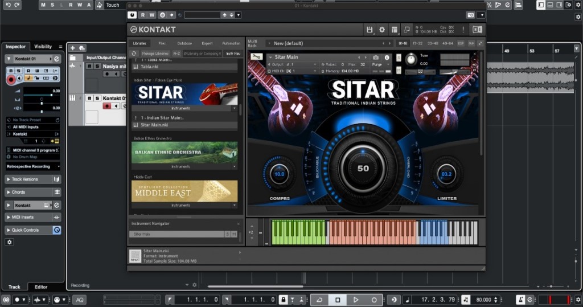
Task: Click the transport Stop button
Action: (x=338, y=300)
